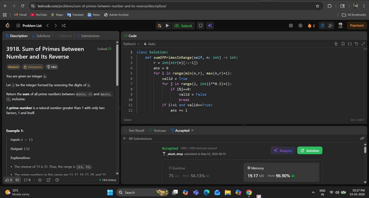Copy submission link chain icon

362,138
